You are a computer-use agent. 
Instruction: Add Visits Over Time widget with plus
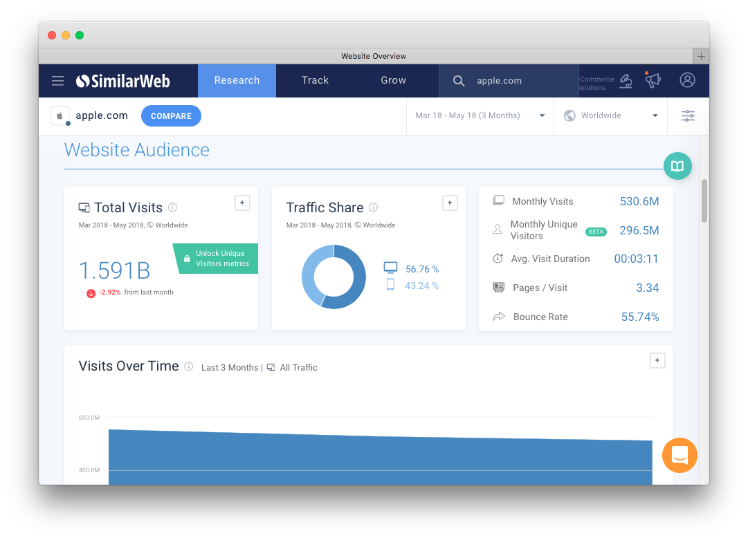(x=657, y=361)
